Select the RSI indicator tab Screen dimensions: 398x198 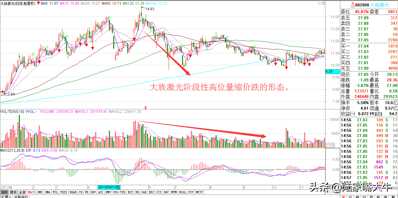(x=130, y=192)
